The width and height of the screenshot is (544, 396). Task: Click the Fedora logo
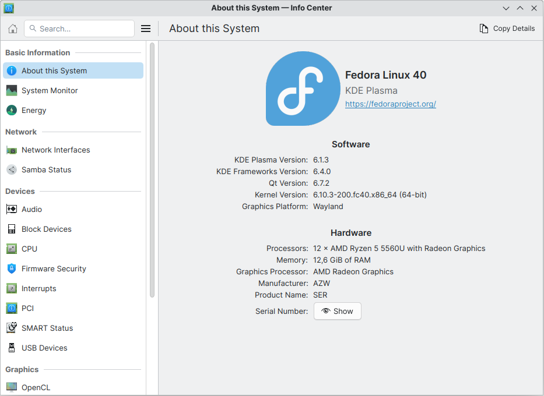point(303,89)
